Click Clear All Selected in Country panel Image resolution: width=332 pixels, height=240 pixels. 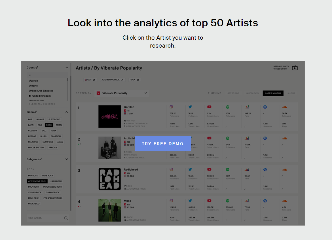(x=42, y=104)
